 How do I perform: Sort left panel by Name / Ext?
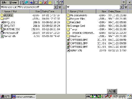coord(15,11)
